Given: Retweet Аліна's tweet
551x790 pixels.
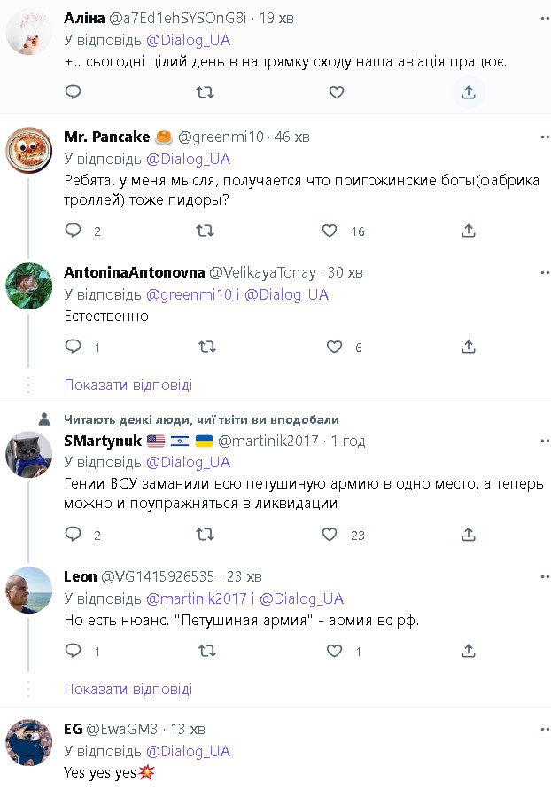Looking at the screenshot, I should coord(205,91).
